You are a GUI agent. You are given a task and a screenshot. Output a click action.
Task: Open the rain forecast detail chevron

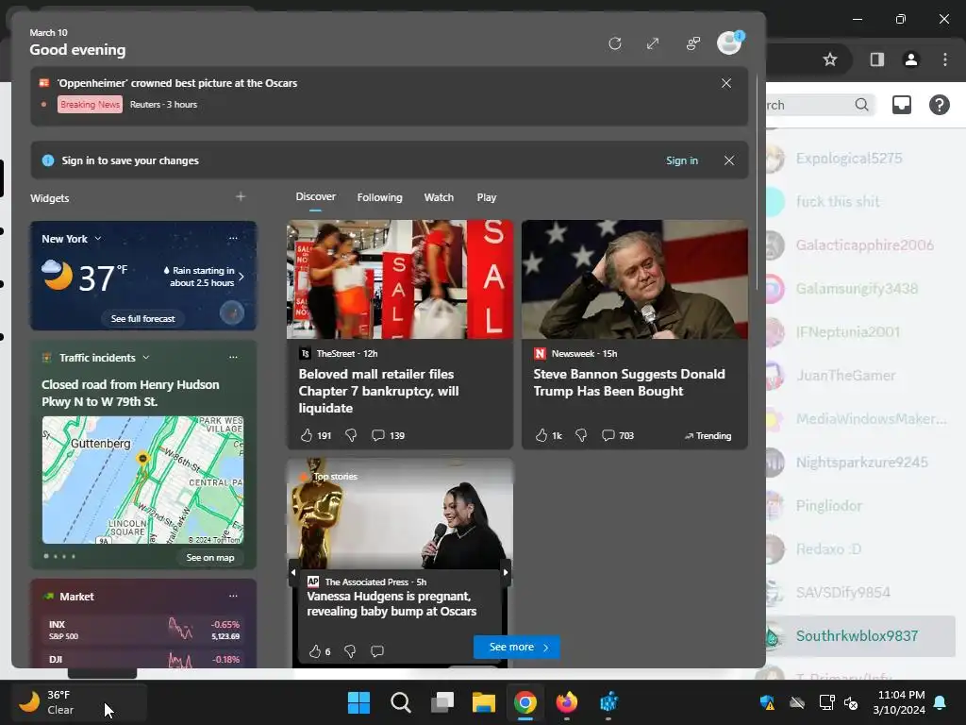pyautogui.click(x=241, y=277)
